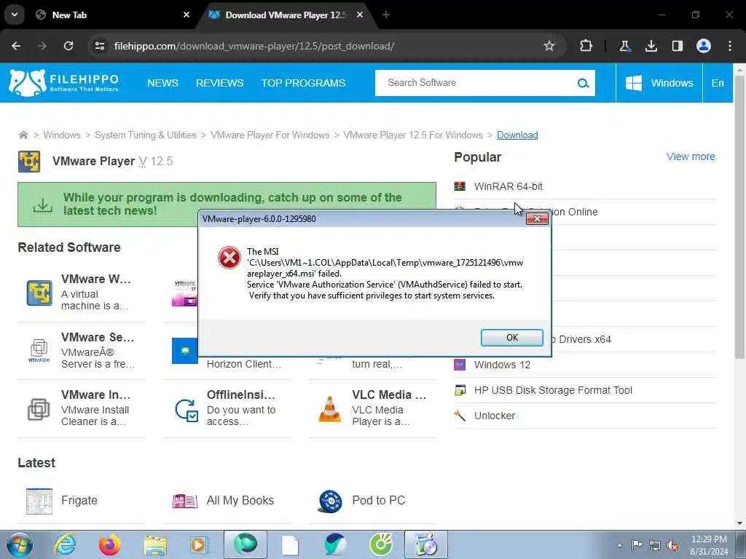Open the Chrome profile avatar
Image resolution: width=746 pixels, height=559 pixels.
[704, 46]
